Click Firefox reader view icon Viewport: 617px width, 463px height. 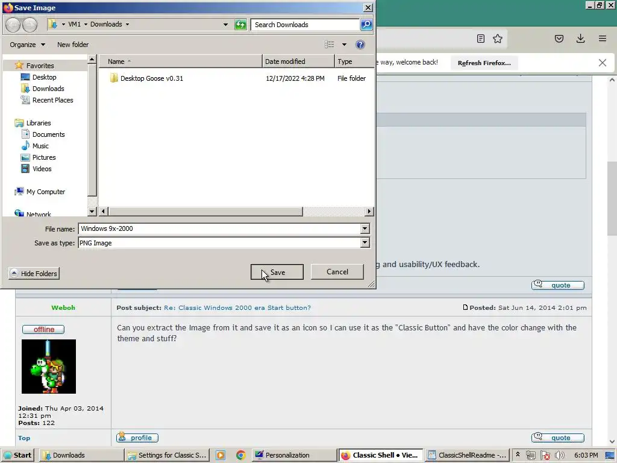pyautogui.click(x=480, y=39)
